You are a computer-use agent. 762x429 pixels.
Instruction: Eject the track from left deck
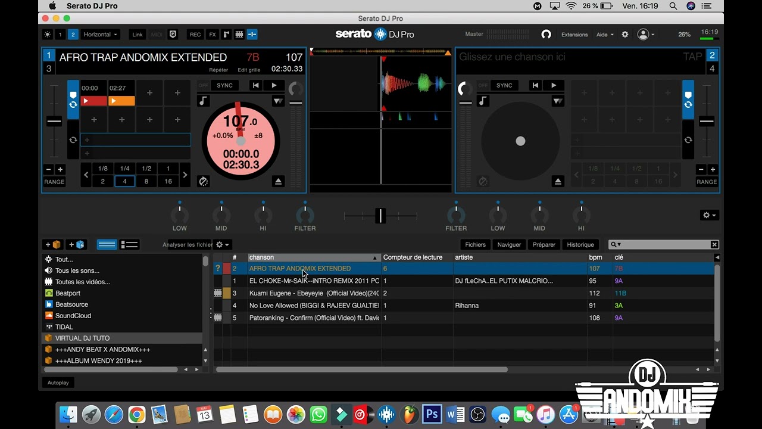278,181
